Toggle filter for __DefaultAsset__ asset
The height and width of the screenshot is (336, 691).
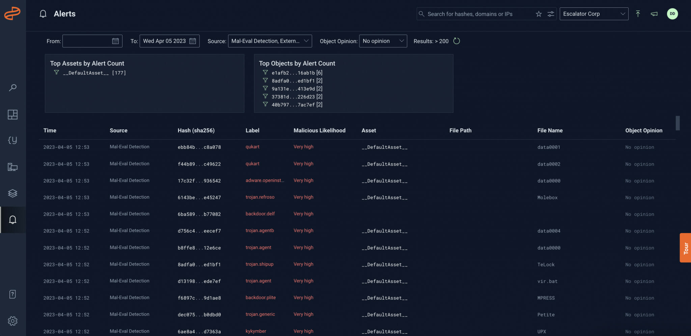click(56, 72)
